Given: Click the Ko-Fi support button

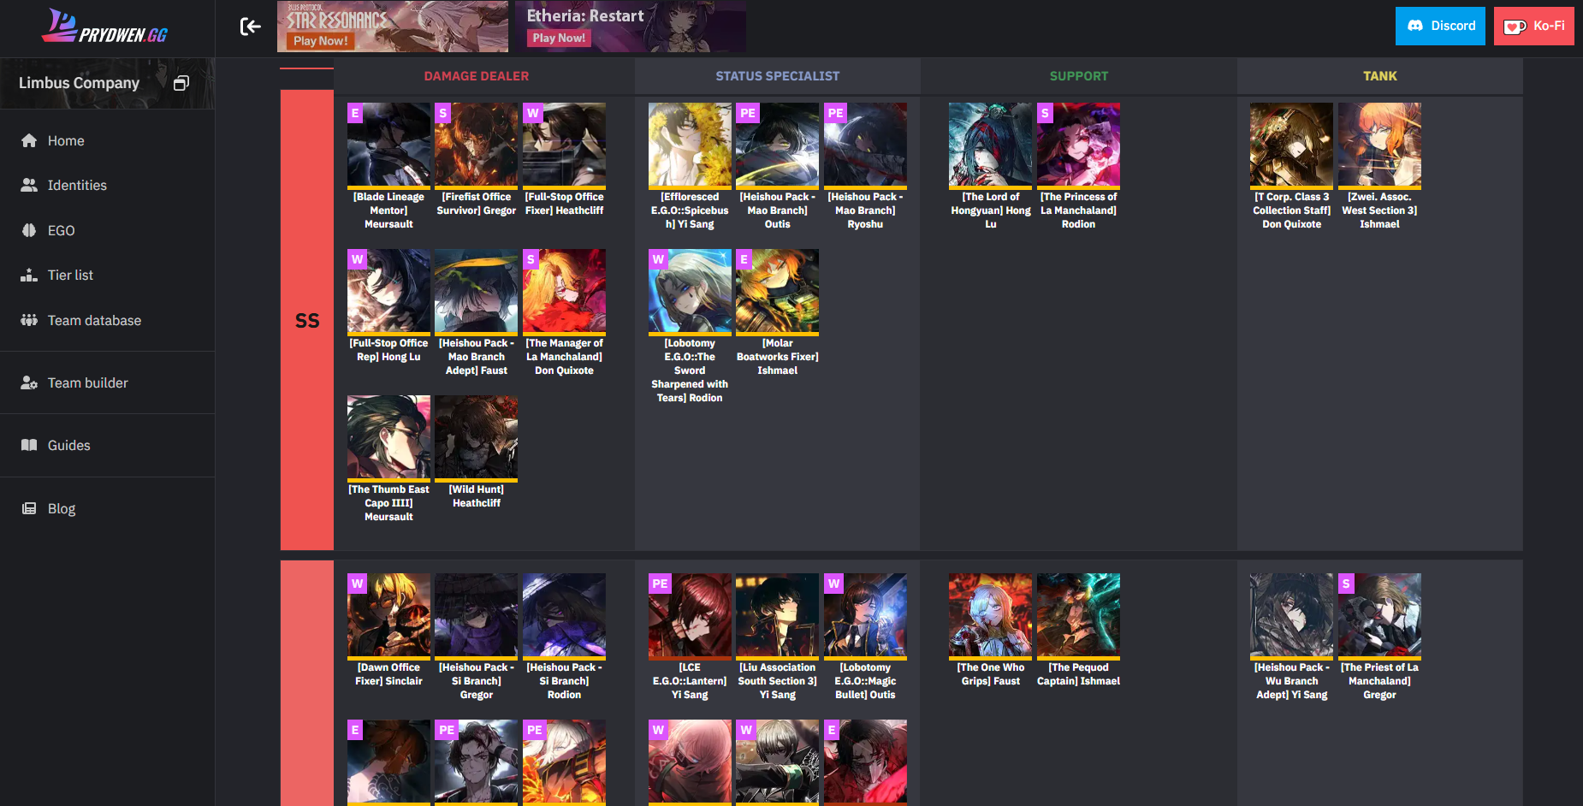Looking at the screenshot, I should click(1534, 26).
